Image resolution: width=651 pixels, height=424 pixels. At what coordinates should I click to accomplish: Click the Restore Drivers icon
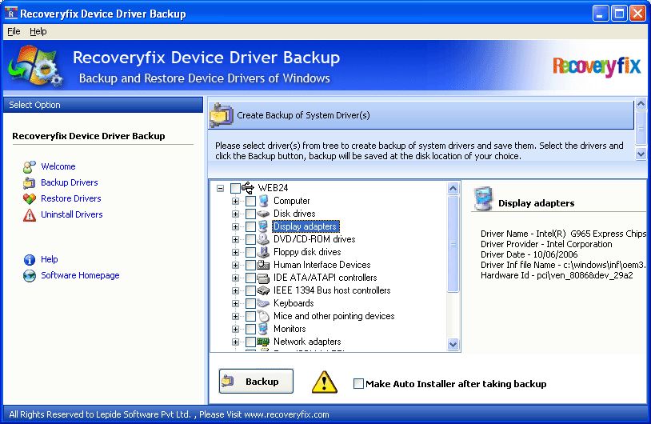coord(30,199)
